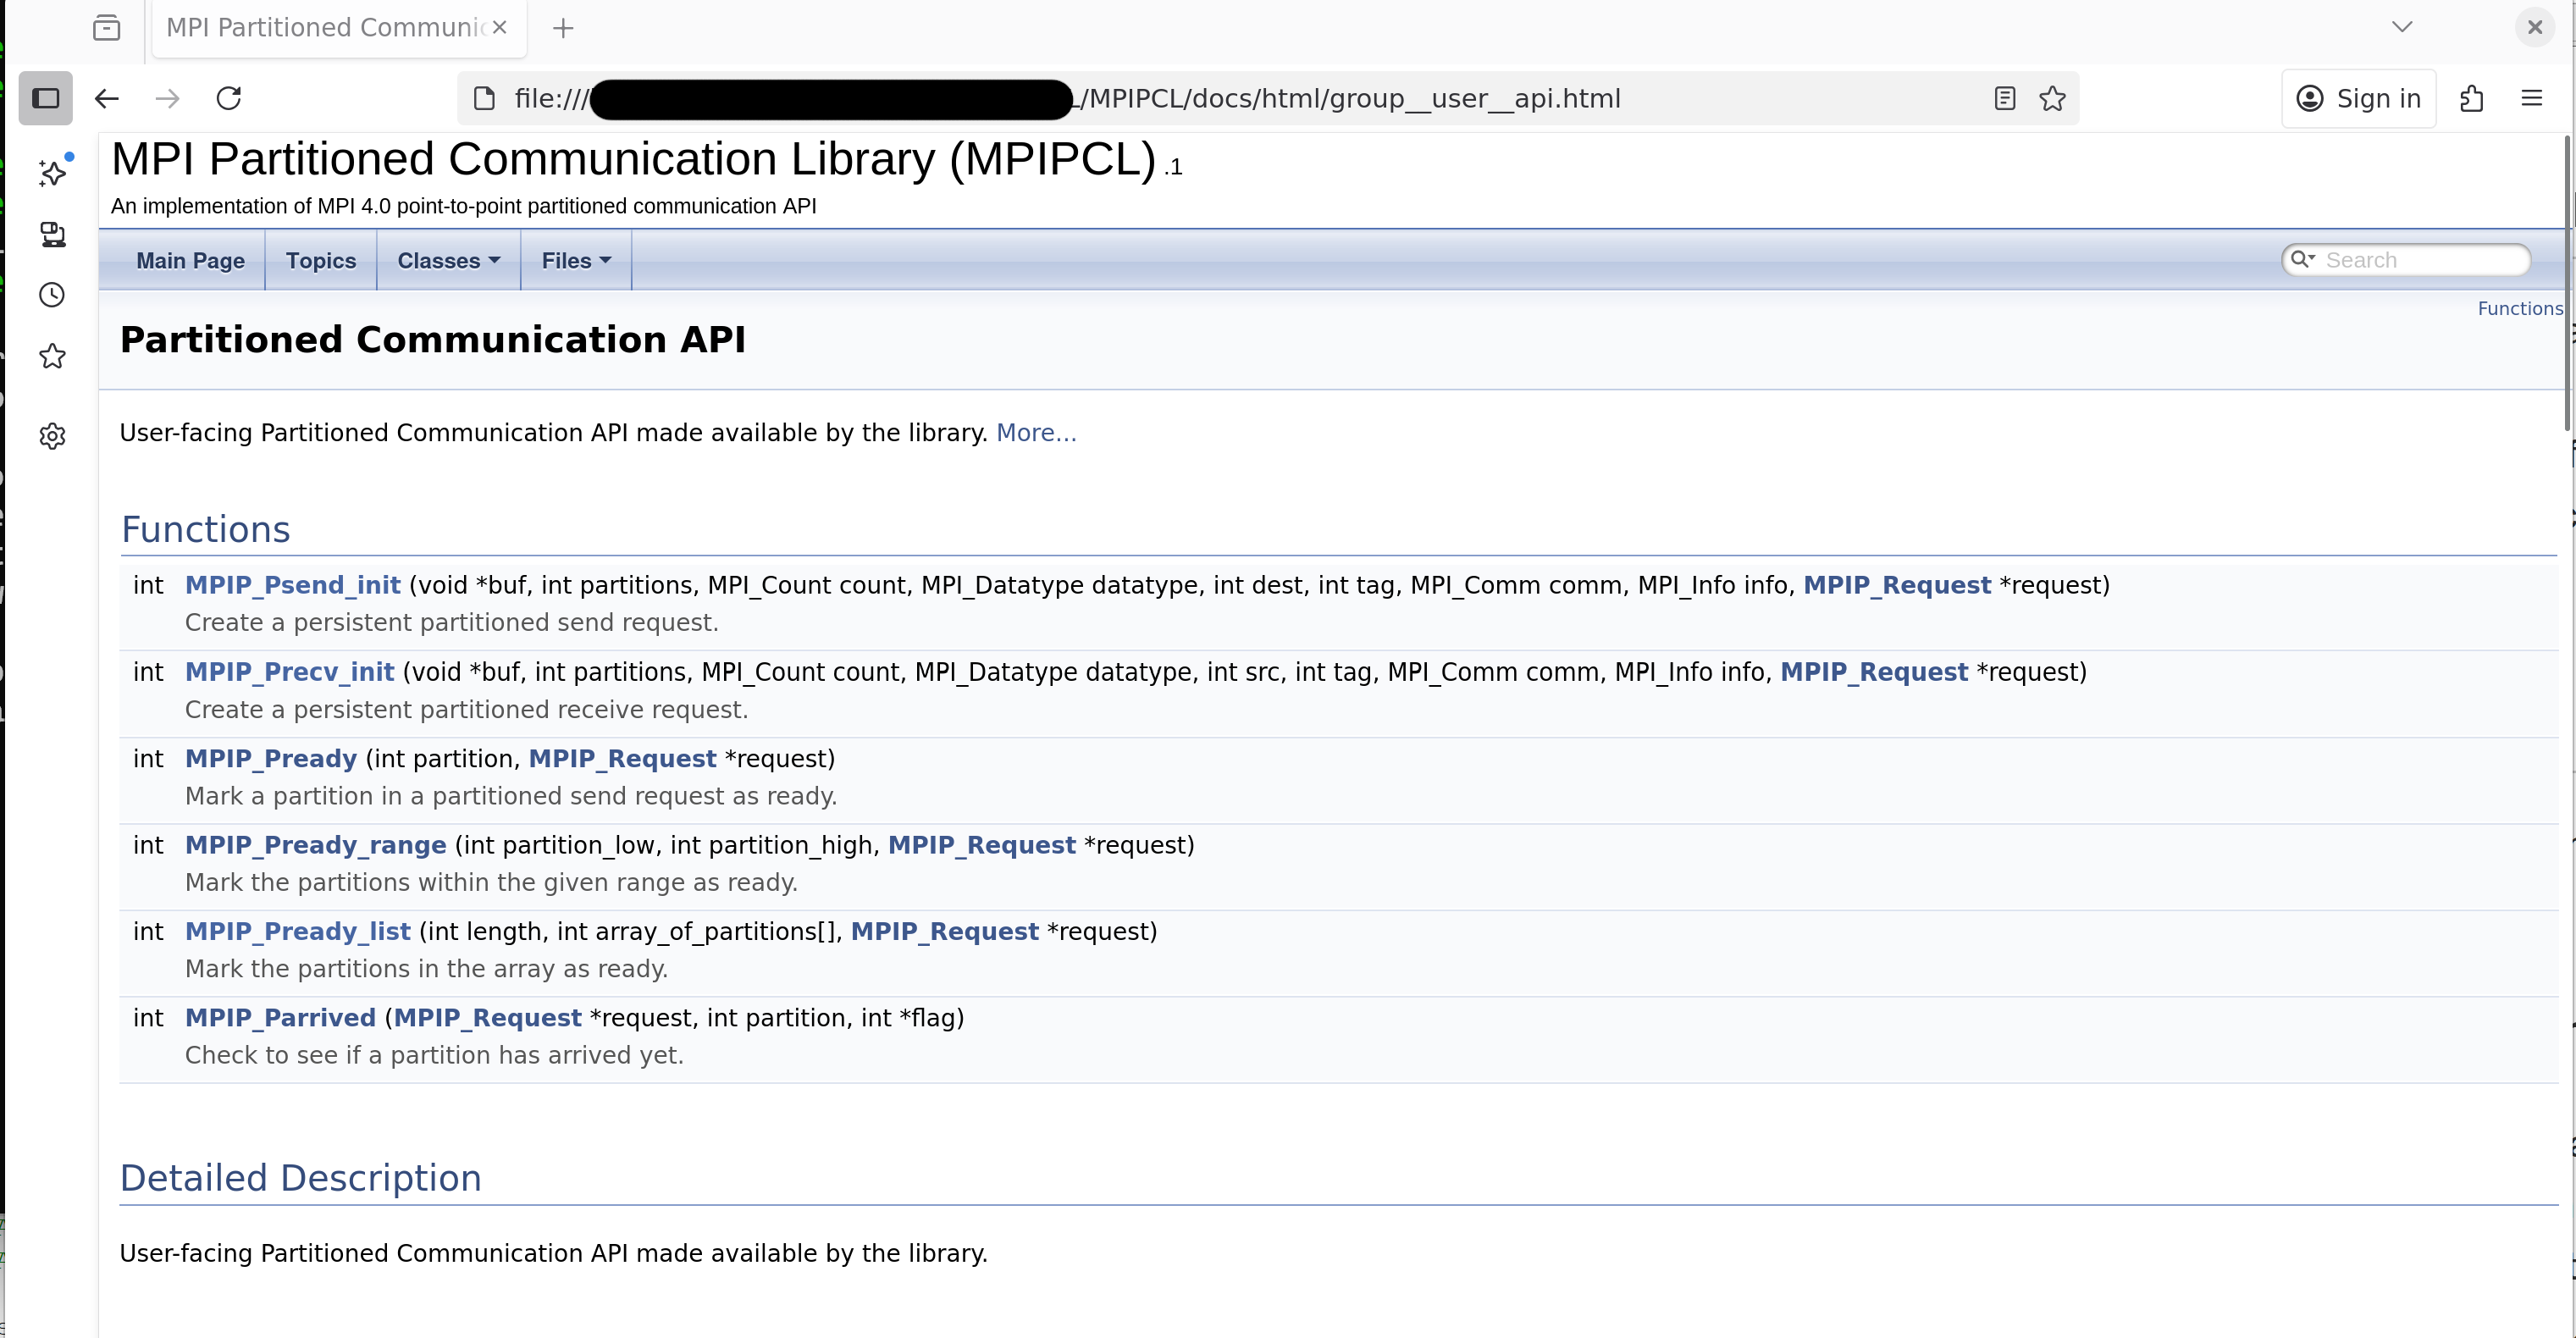Open search options magnifier dropdown
The image size is (2576, 1338).
(2303, 259)
